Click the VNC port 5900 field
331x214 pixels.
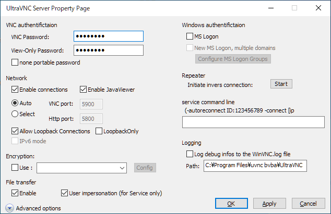(91, 104)
